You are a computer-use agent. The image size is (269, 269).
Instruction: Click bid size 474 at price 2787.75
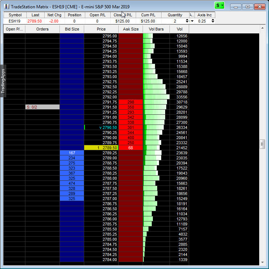(x=72, y=184)
